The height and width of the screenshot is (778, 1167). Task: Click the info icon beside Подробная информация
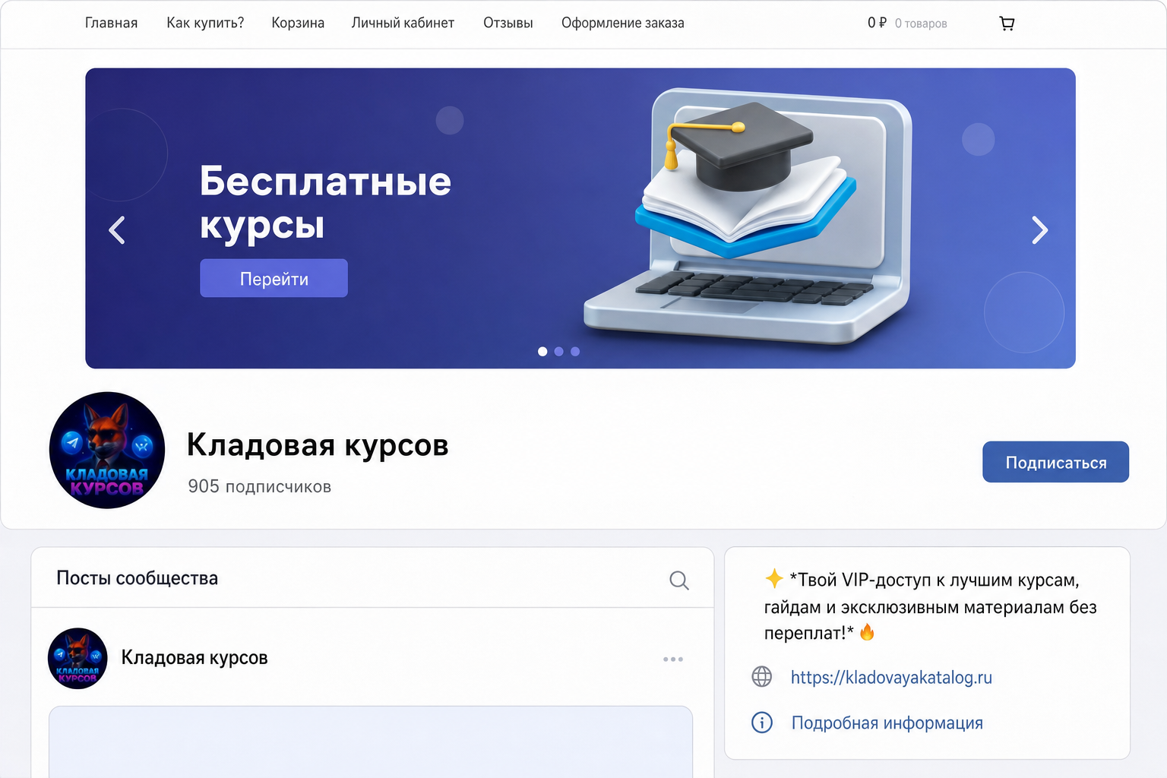(762, 723)
